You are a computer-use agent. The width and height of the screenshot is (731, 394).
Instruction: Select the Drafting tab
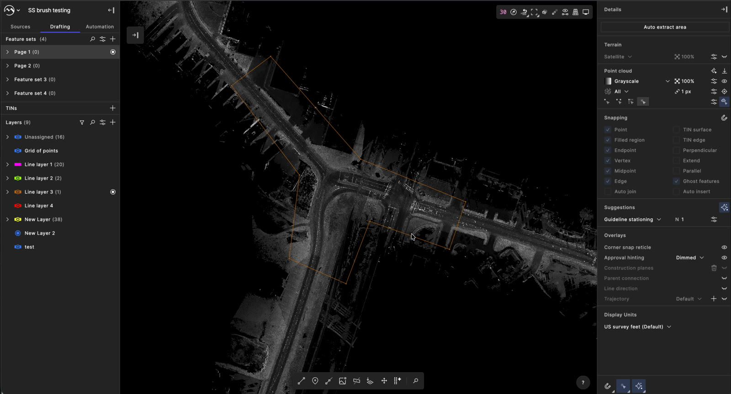pyautogui.click(x=60, y=26)
